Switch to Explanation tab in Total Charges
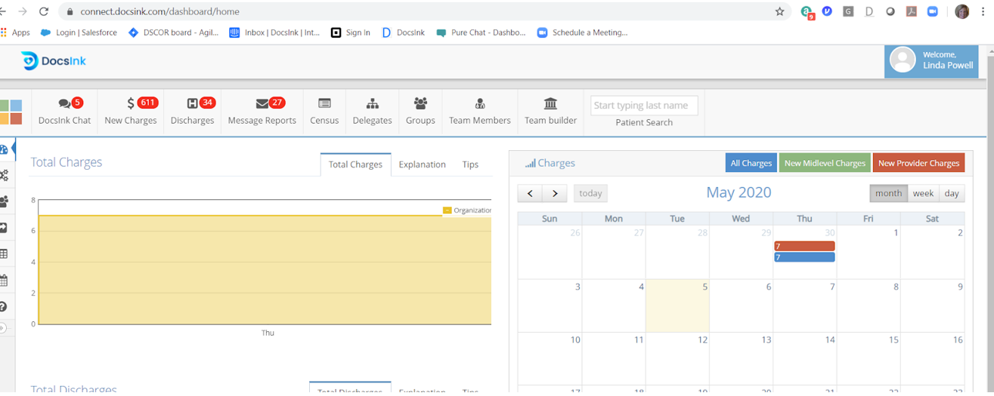Viewport: 994px width, 396px height. 422,164
